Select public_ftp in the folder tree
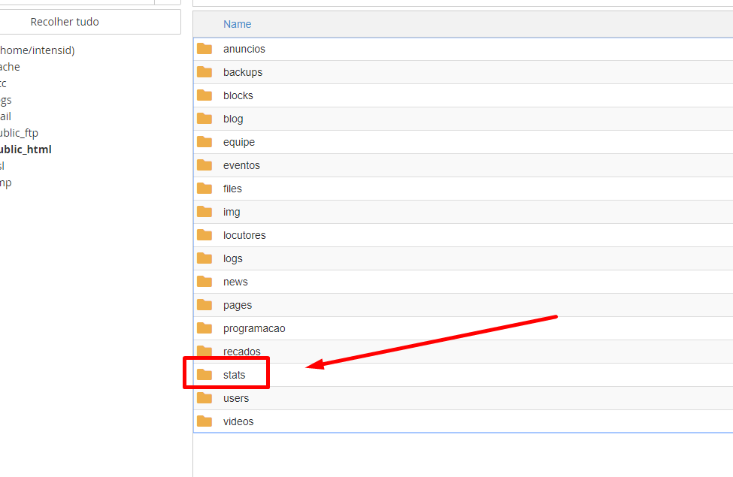Screen dimensions: 733x477 [x=19, y=133]
